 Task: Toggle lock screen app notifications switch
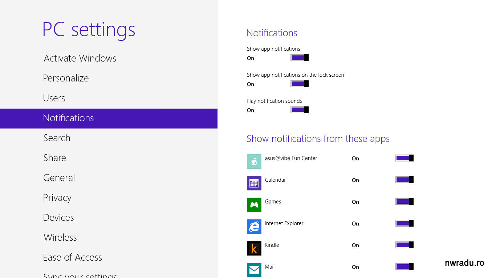click(300, 84)
